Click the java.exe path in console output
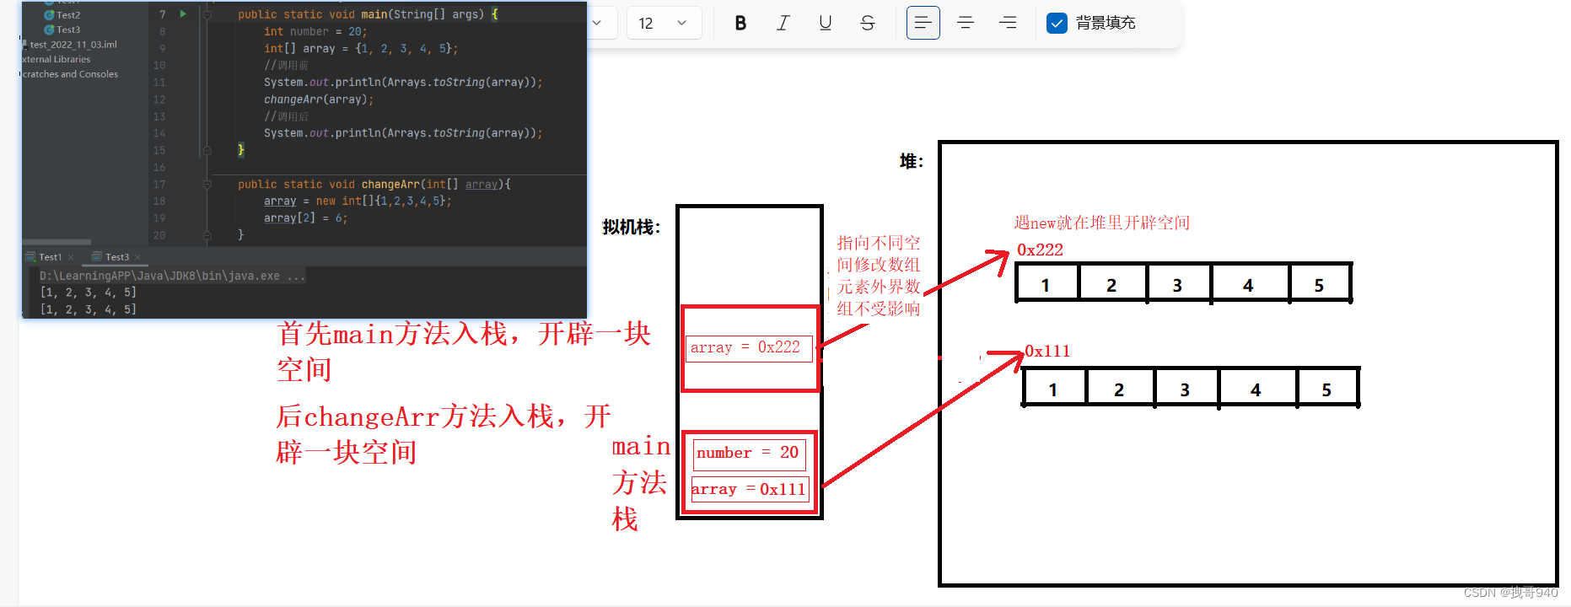Viewport: 1571px width, 607px height. click(x=172, y=276)
